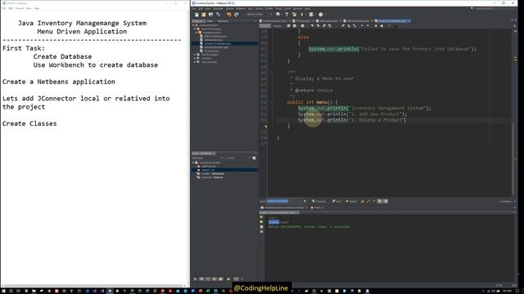Toggle Match Case in the find bar
The image size is (524, 294).
point(362,202)
